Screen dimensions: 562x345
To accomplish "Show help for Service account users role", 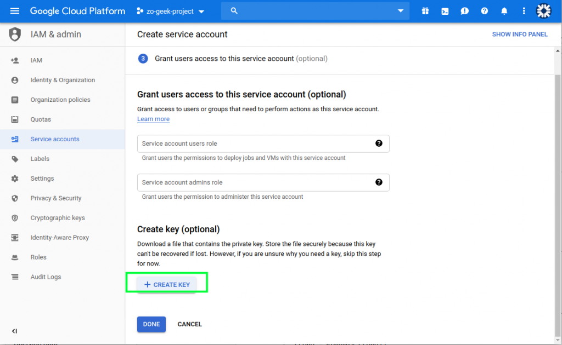I will 379,143.
